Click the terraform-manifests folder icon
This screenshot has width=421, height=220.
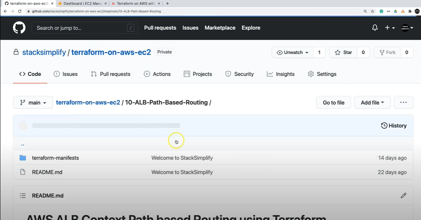click(x=23, y=158)
